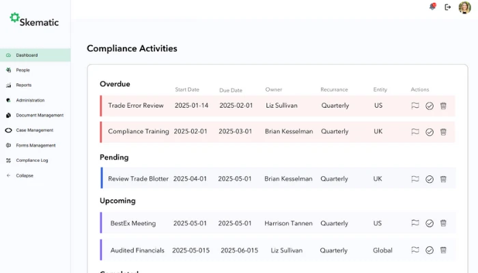Viewport: 478px width, 273px height.
Task: Open Document Management in sidebar
Action: click(x=39, y=115)
